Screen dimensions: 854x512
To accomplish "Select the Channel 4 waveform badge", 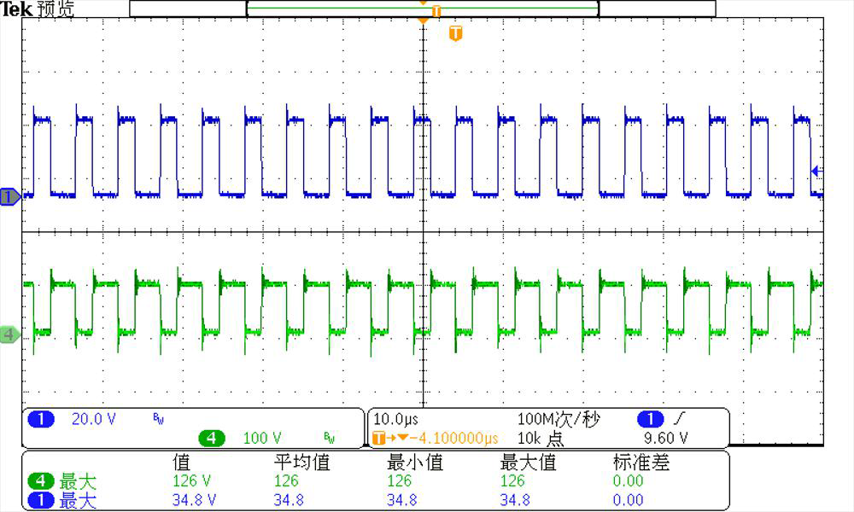I will pyautogui.click(x=7, y=336).
